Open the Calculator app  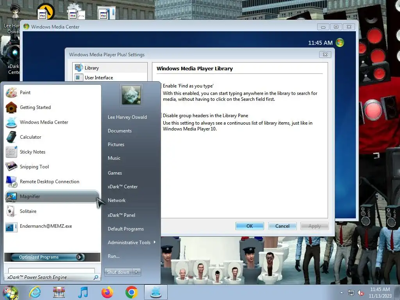pyautogui.click(x=52, y=137)
